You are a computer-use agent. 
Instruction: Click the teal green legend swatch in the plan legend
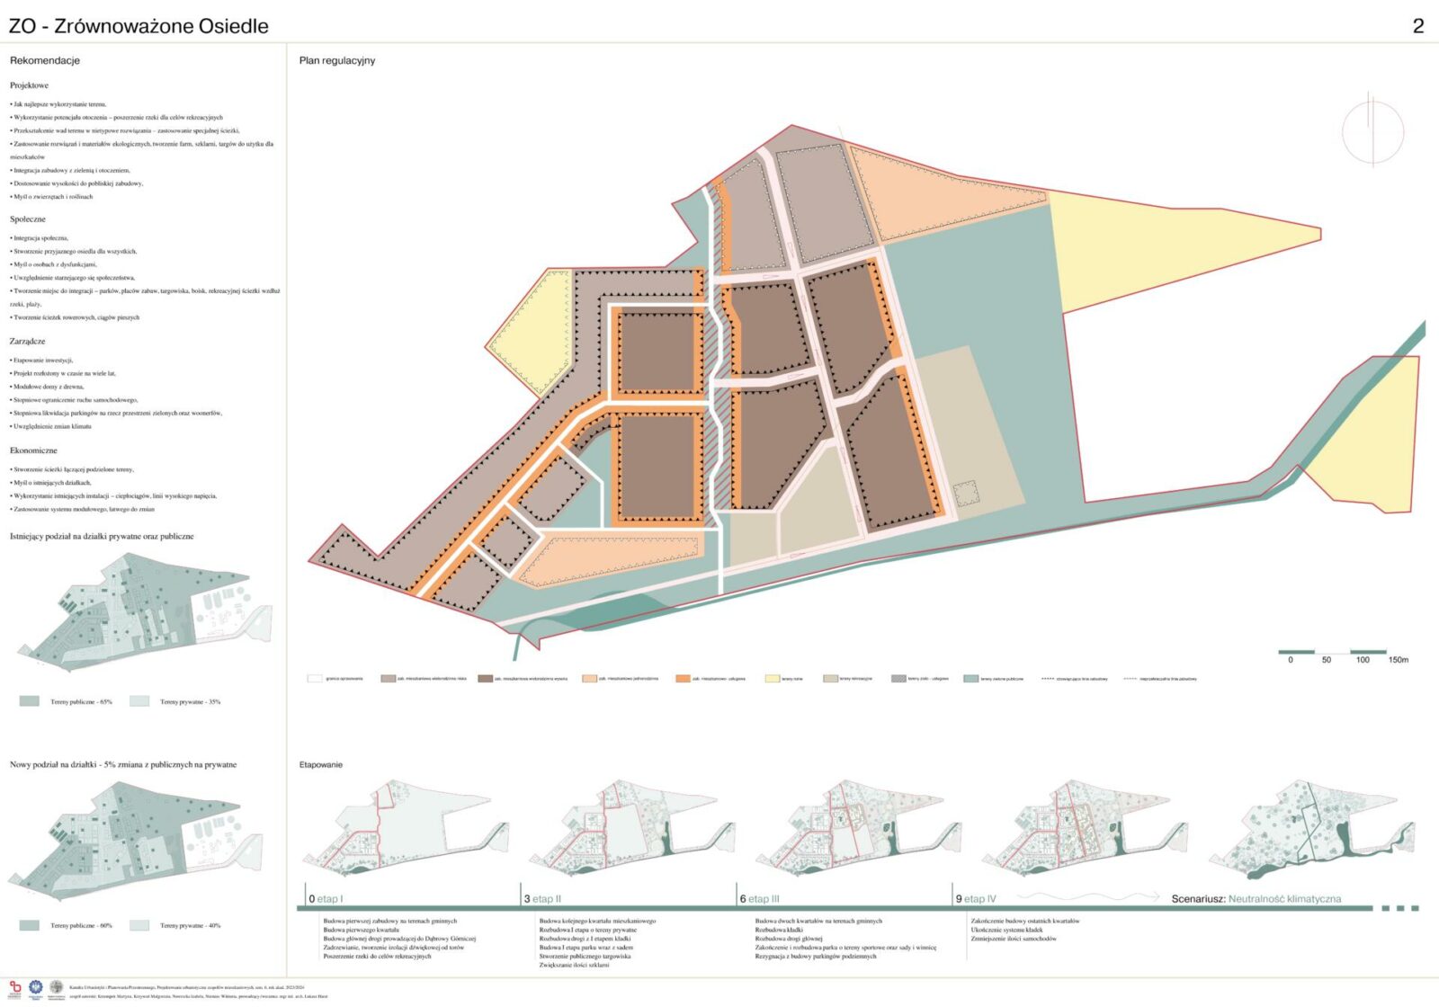(970, 679)
